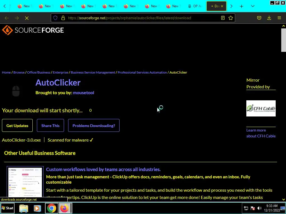Visit the mousetool author link
The image size is (286, 214).
tap(84, 93)
